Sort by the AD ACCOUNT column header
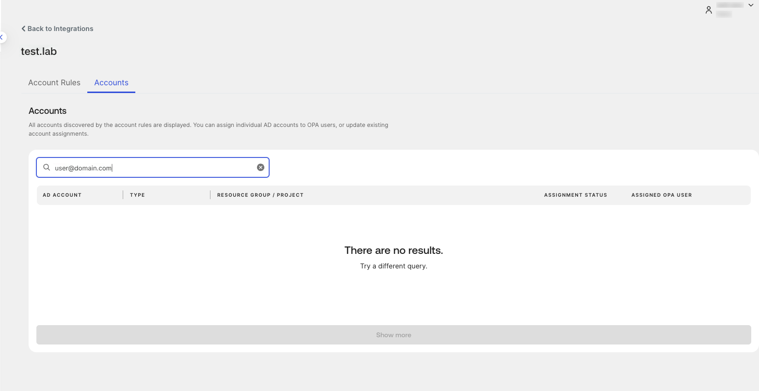The image size is (759, 391). pyautogui.click(x=62, y=195)
